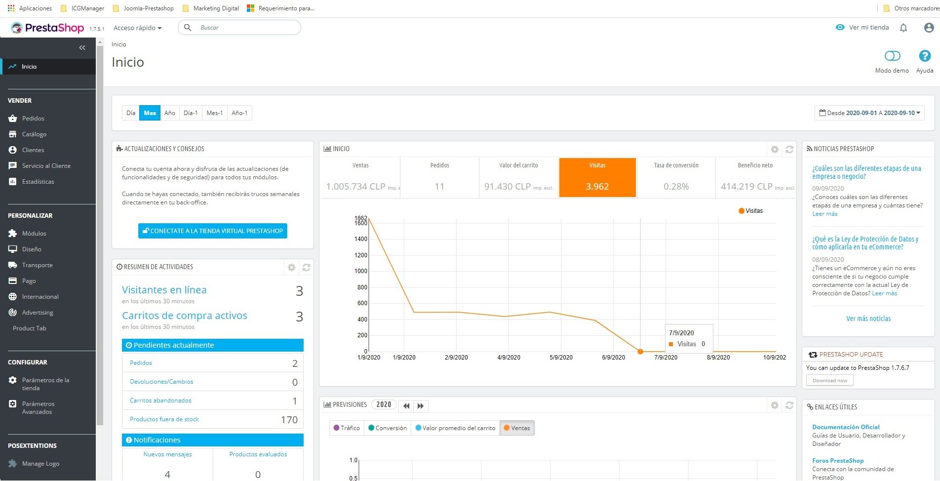Click Conectate a la tienda virtual PrestaShop button
The width and height of the screenshot is (940, 481).
[212, 231]
